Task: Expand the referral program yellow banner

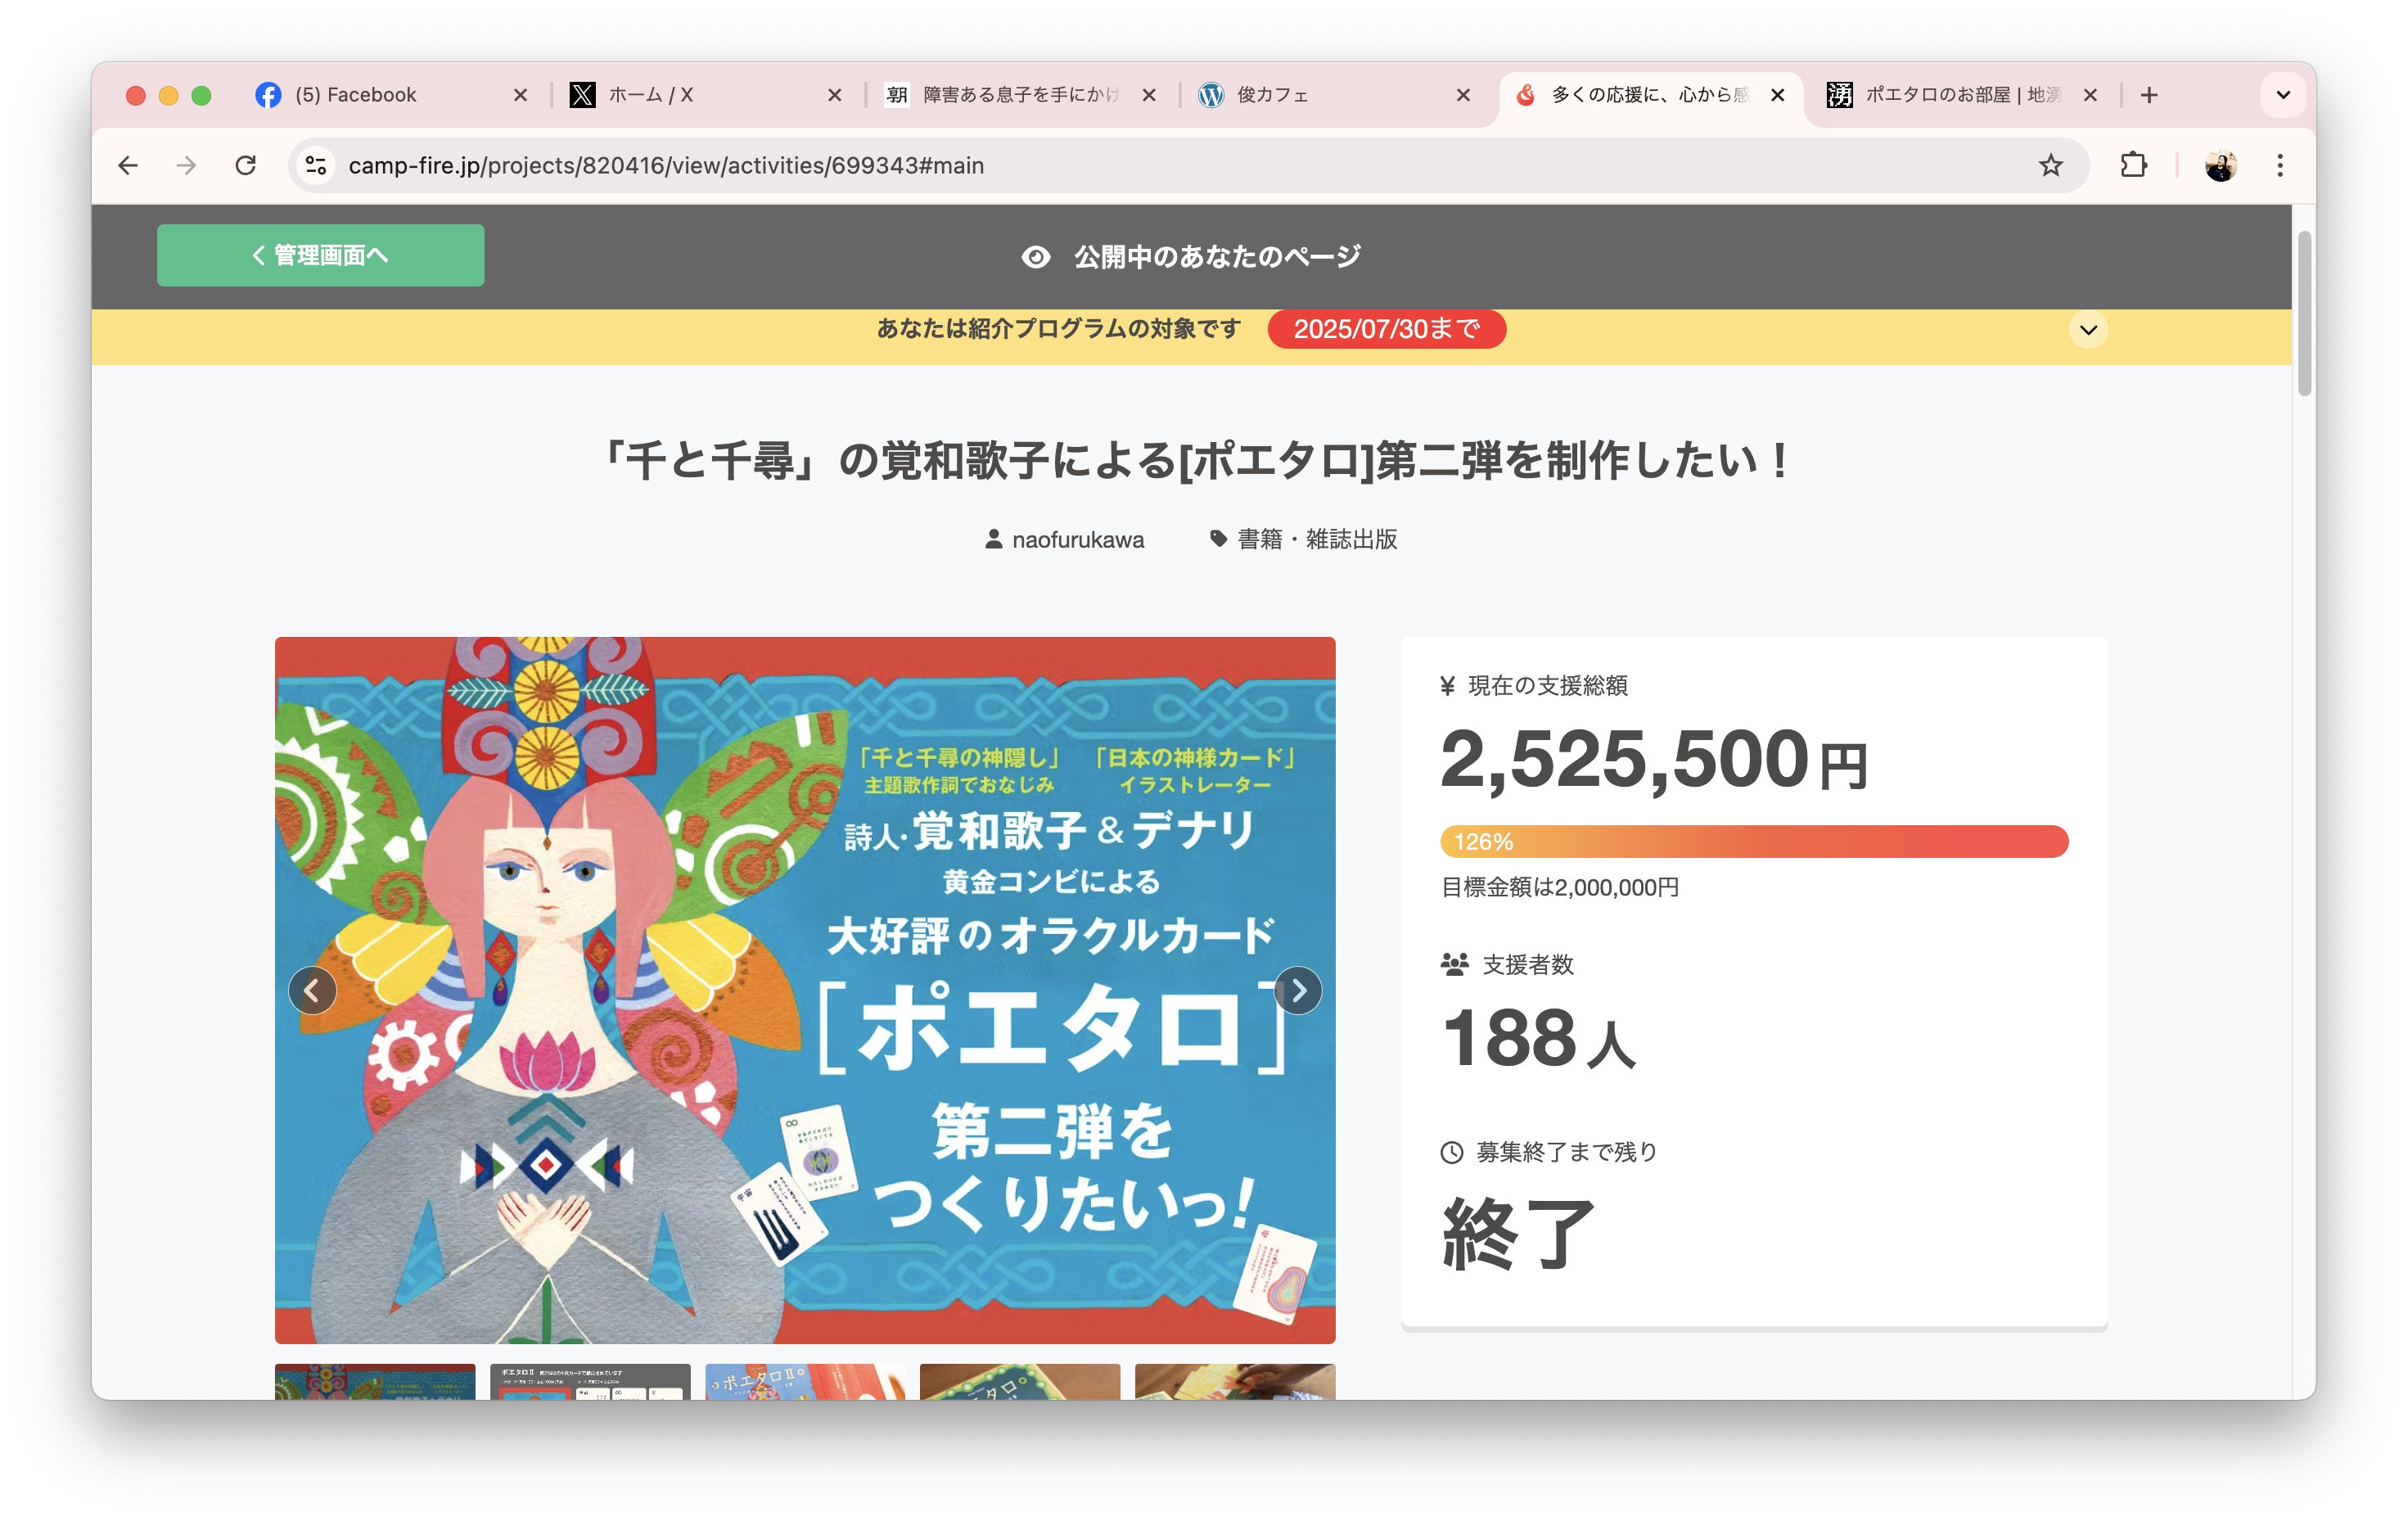Action: [x=2088, y=329]
